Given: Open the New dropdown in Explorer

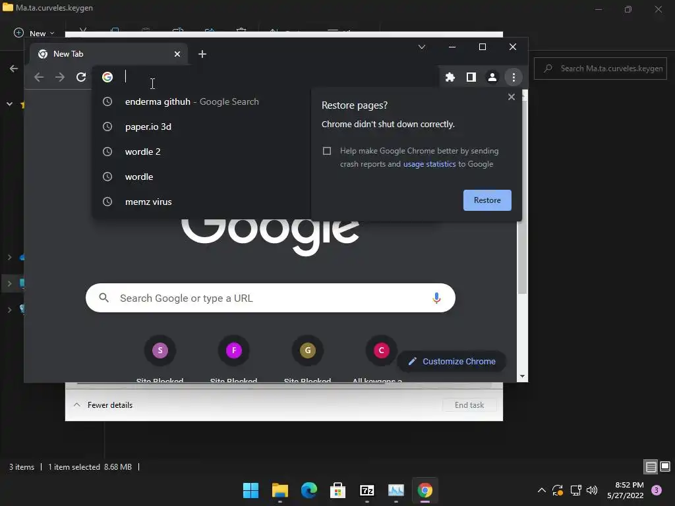Looking at the screenshot, I should (34, 33).
